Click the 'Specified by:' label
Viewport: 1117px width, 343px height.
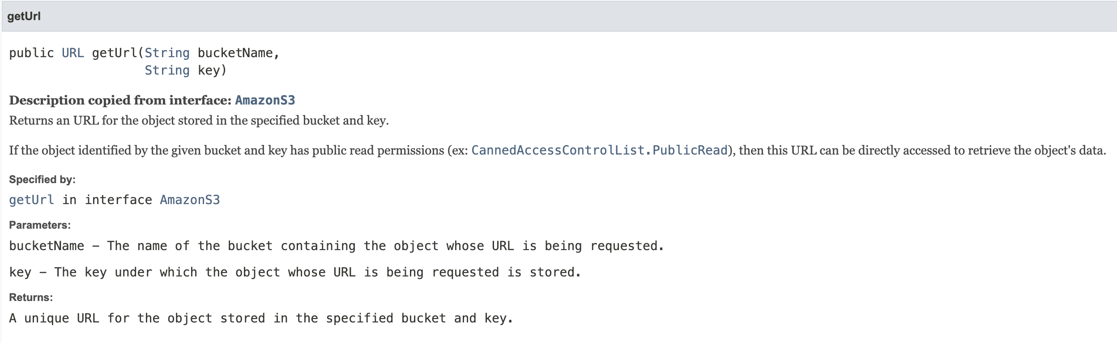click(x=42, y=180)
